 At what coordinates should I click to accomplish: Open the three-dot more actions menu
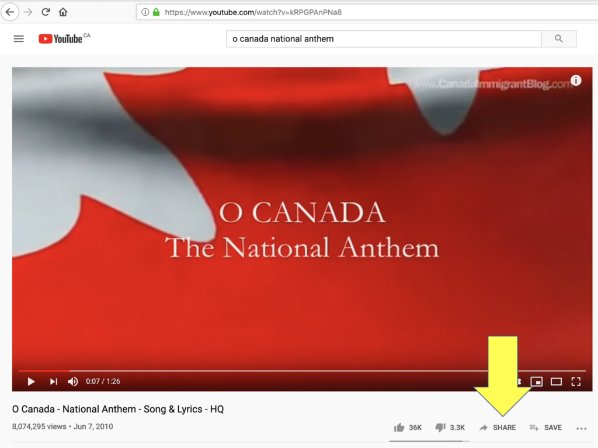[581, 429]
